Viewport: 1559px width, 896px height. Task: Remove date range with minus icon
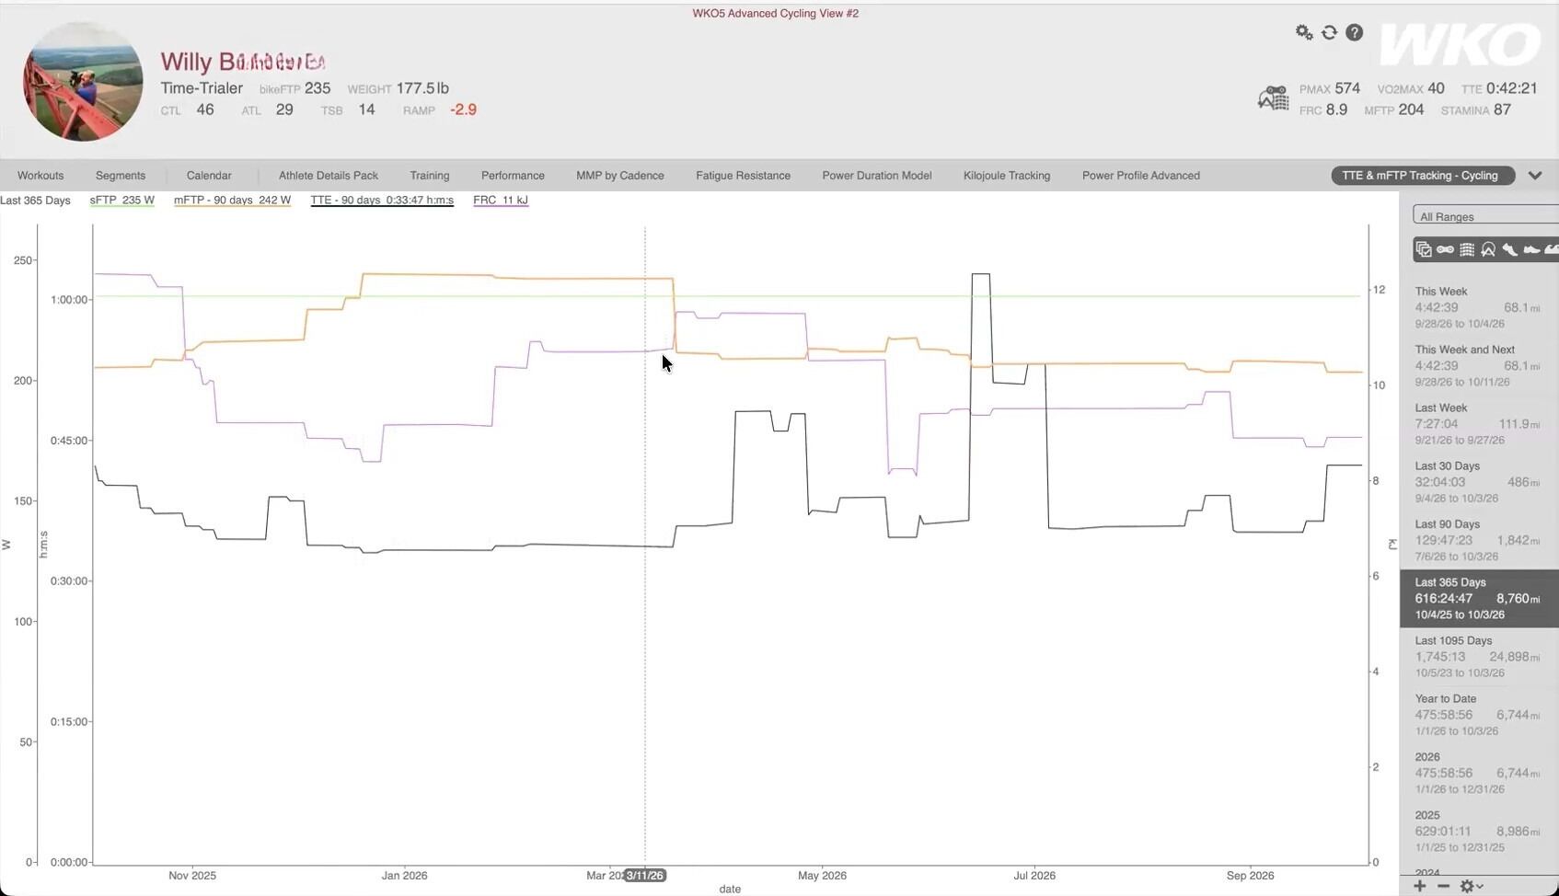[x=1443, y=886]
